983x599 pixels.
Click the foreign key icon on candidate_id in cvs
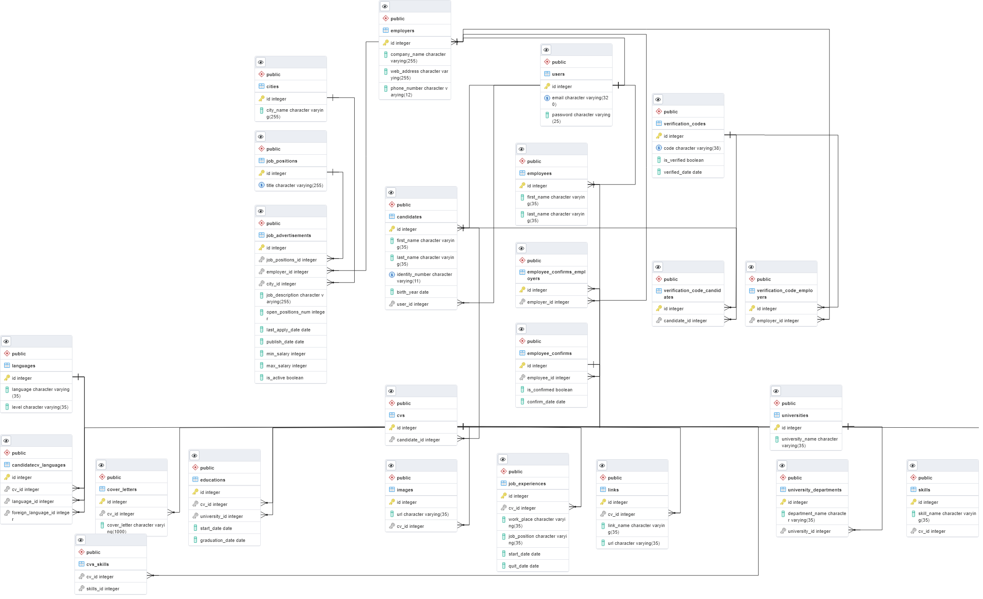(x=392, y=439)
